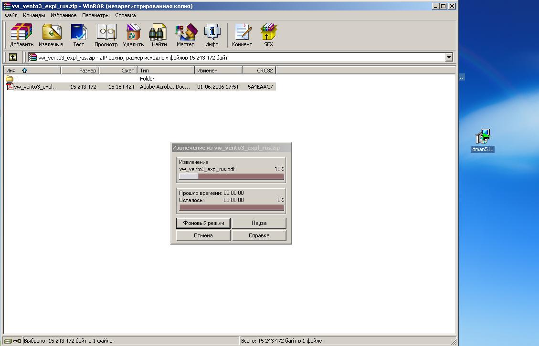Click the packed value 15 154 424
The height and width of the screenshot is (346, 539).
pos(121,87)
